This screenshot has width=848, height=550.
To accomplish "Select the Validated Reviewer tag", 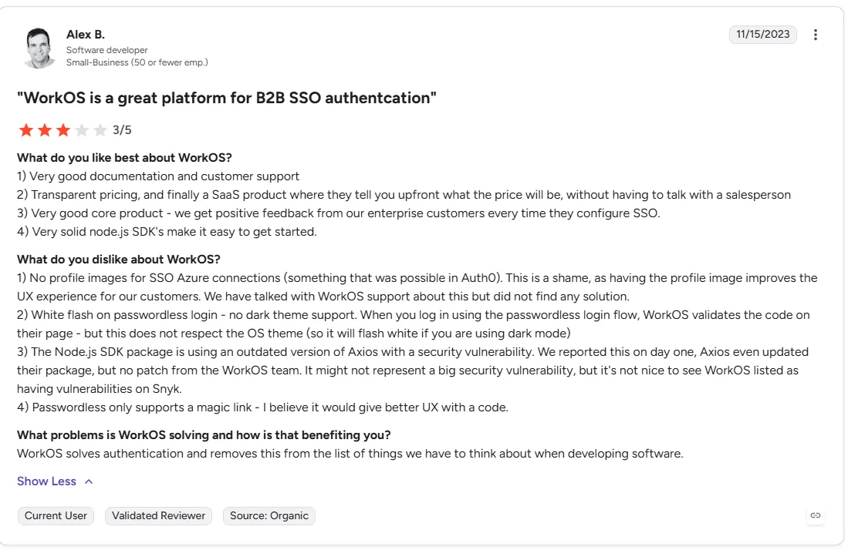I will [158, 515].
